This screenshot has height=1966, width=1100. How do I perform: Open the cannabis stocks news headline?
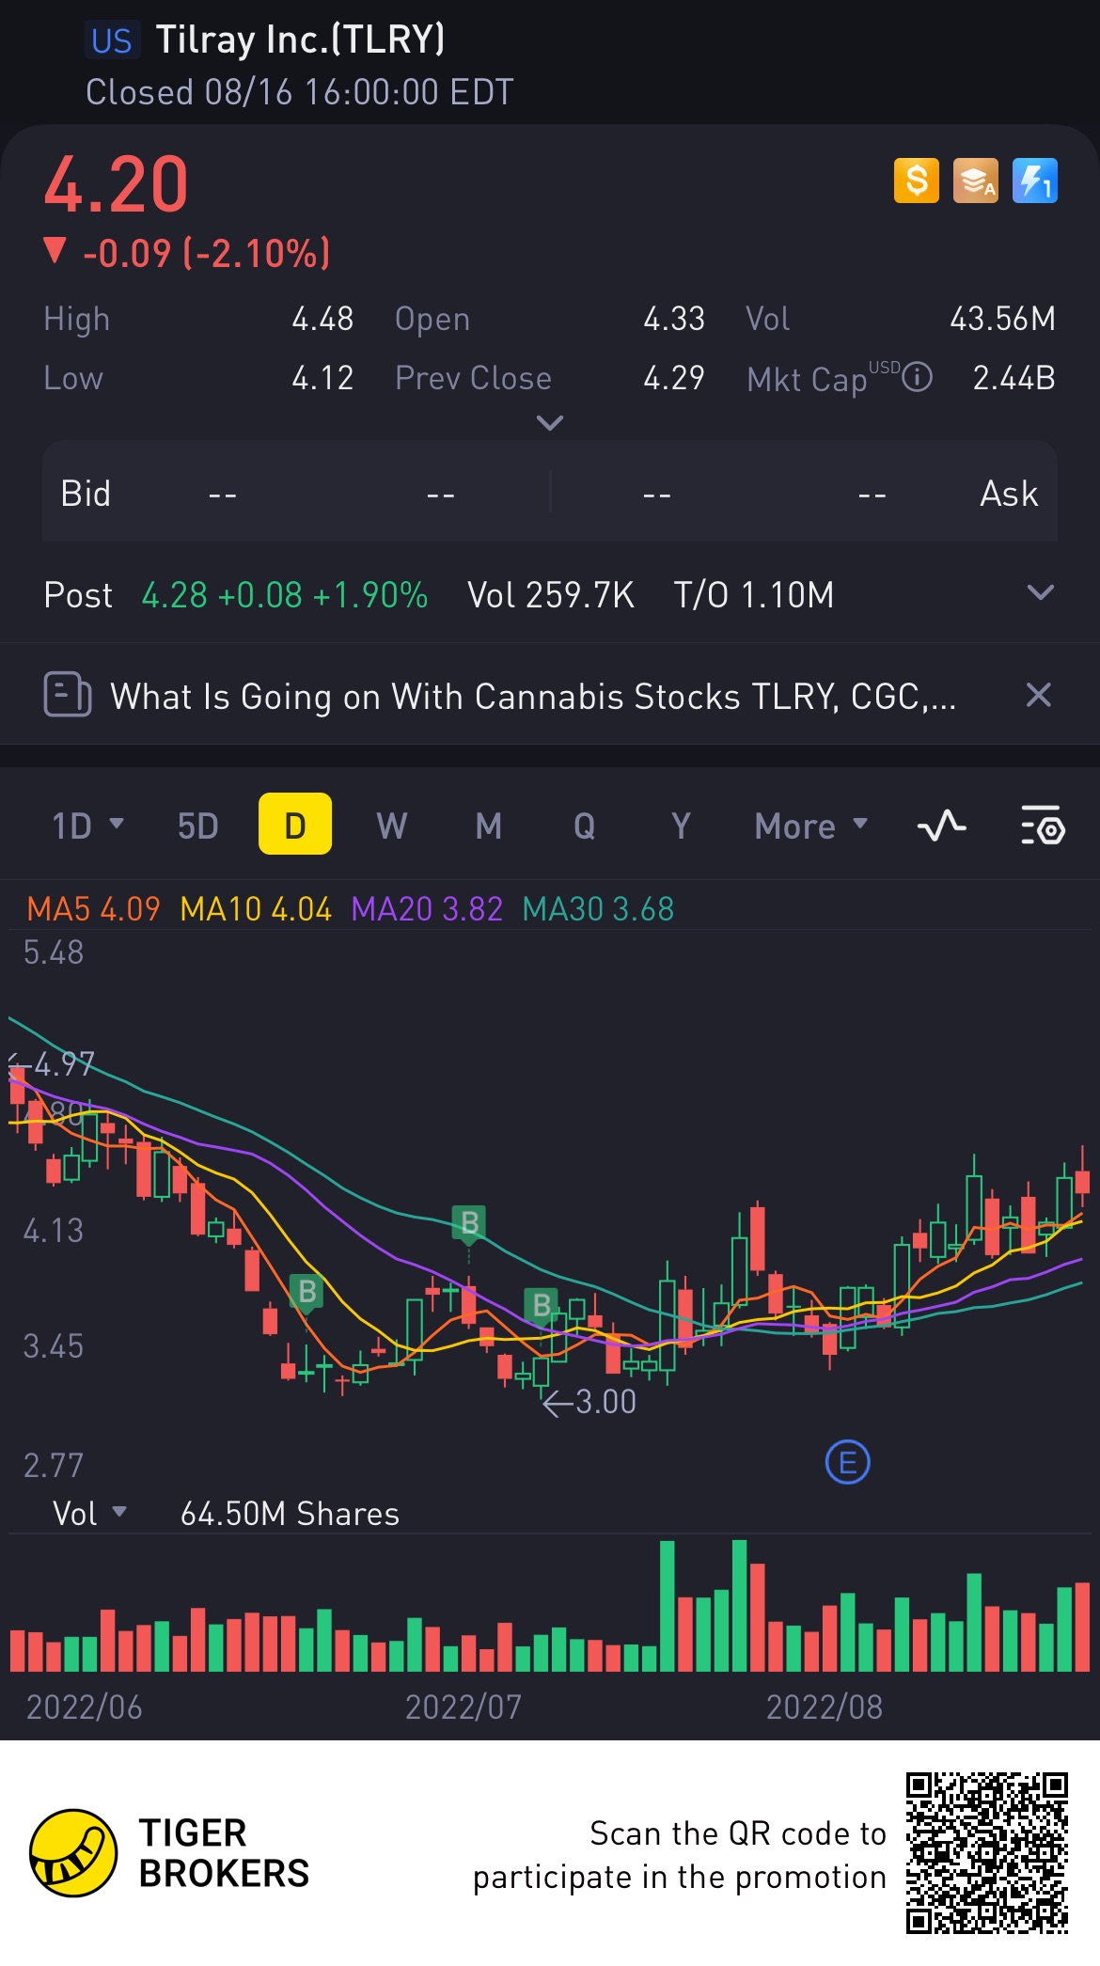pos(533,697)
